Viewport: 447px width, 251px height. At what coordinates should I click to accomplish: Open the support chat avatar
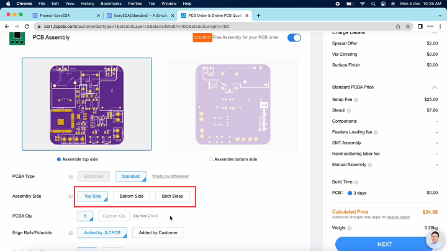pos(435,240)
